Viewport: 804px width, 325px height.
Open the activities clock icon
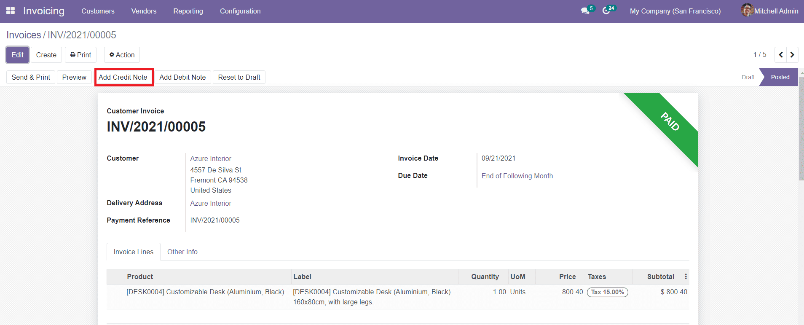[x=606, y=11]
